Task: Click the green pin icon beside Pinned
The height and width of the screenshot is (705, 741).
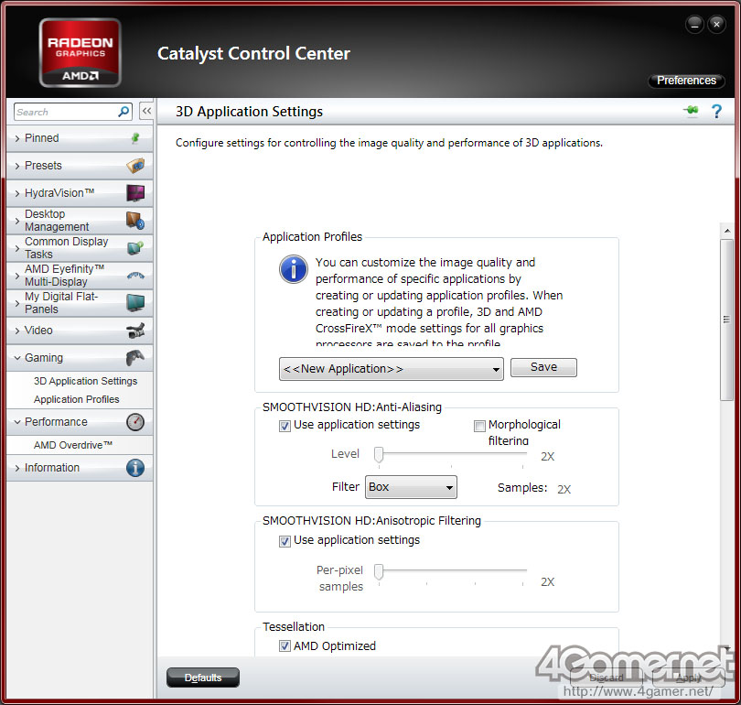Action: [x=135, y=138]
